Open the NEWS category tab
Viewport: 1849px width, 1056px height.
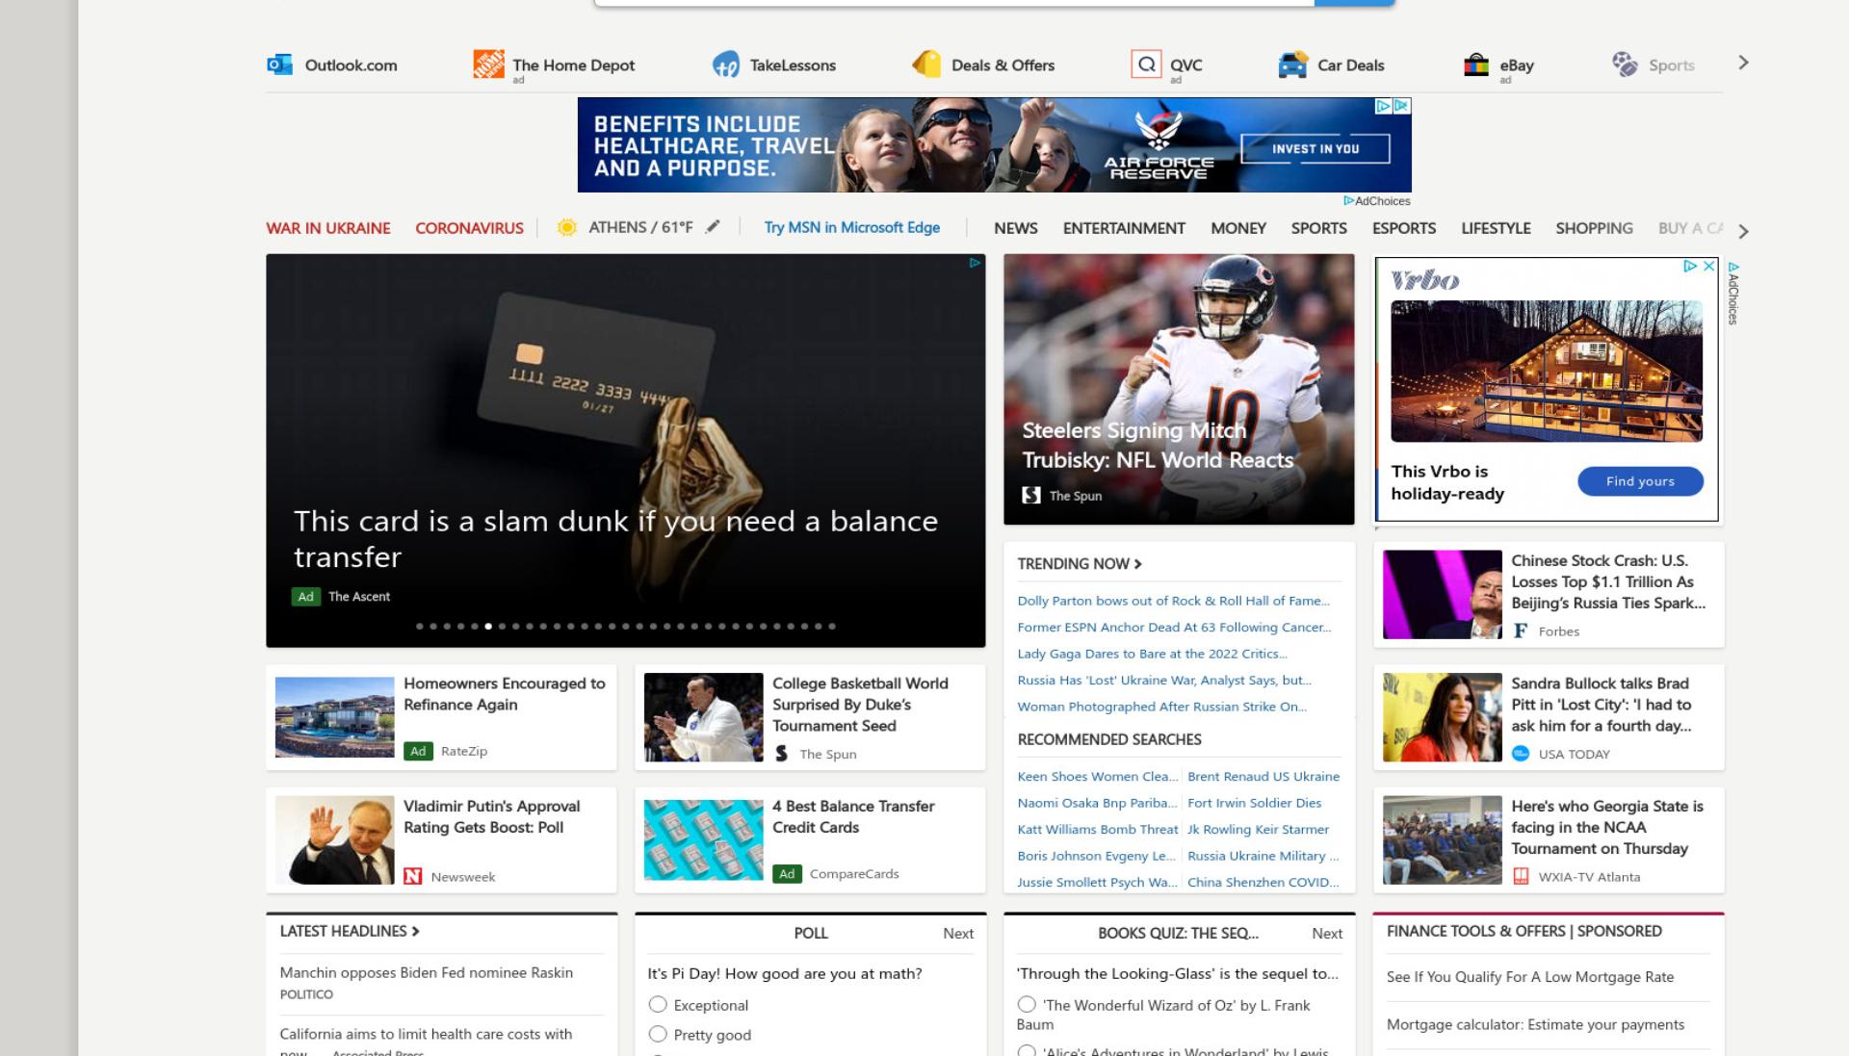(1016, 228)
